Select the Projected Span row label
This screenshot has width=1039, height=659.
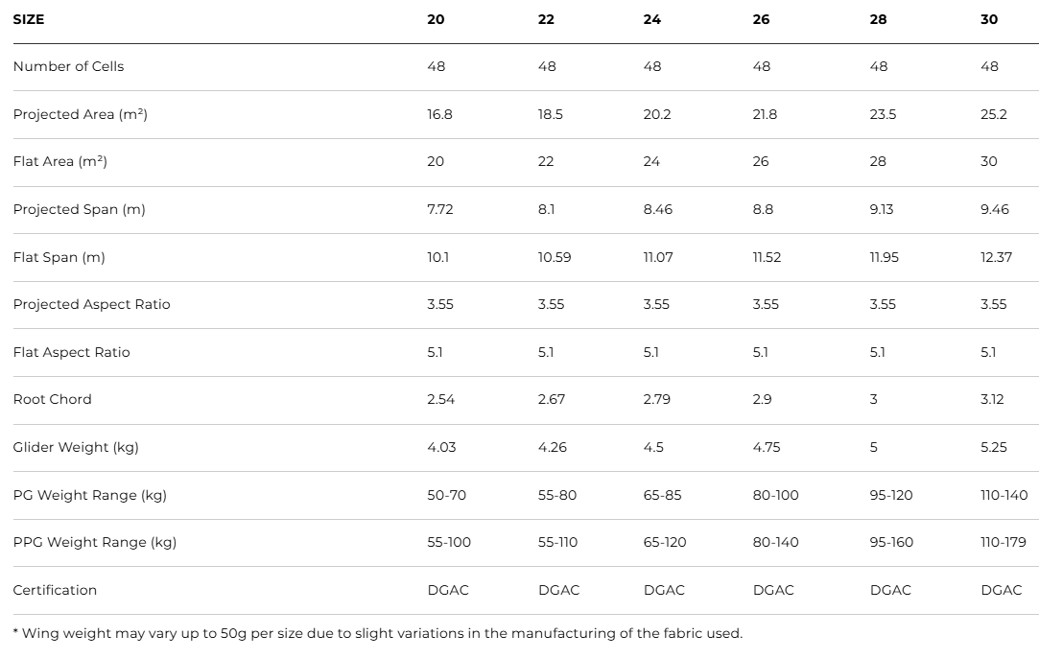(x=79, y=209)
